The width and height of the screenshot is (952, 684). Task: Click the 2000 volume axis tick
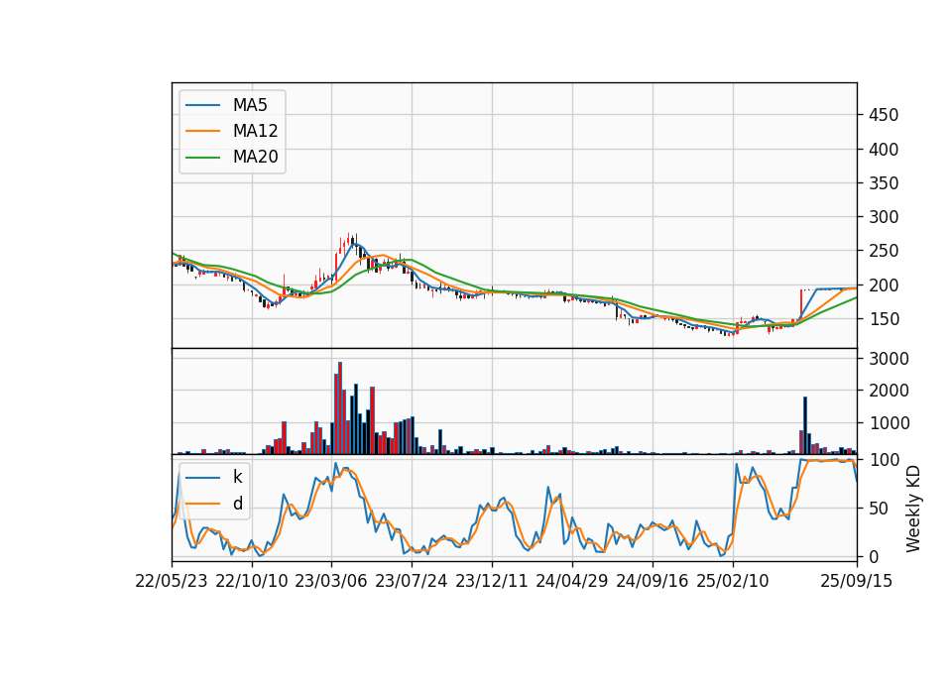point(889,391)
